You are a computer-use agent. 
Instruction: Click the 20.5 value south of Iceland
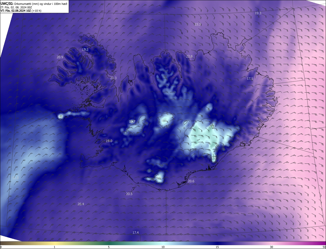(129, 194)
